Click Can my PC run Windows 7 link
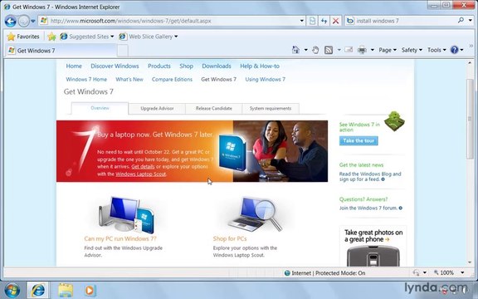Viewport: 478px width, 299px height. (x=120, y=238)
